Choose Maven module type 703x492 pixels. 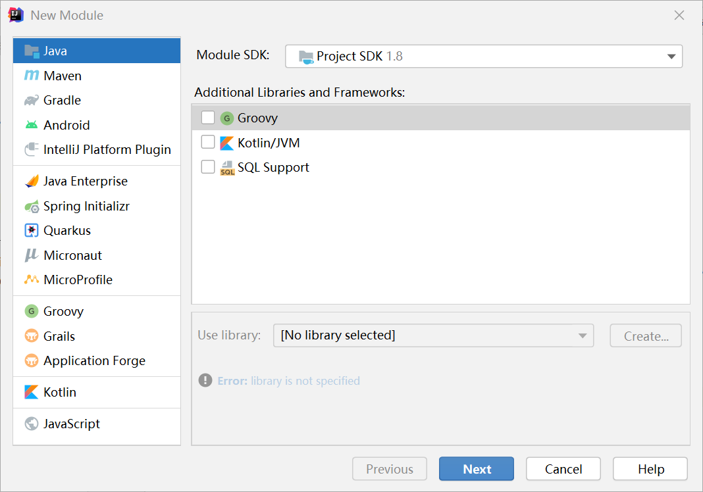pos(97,76)
